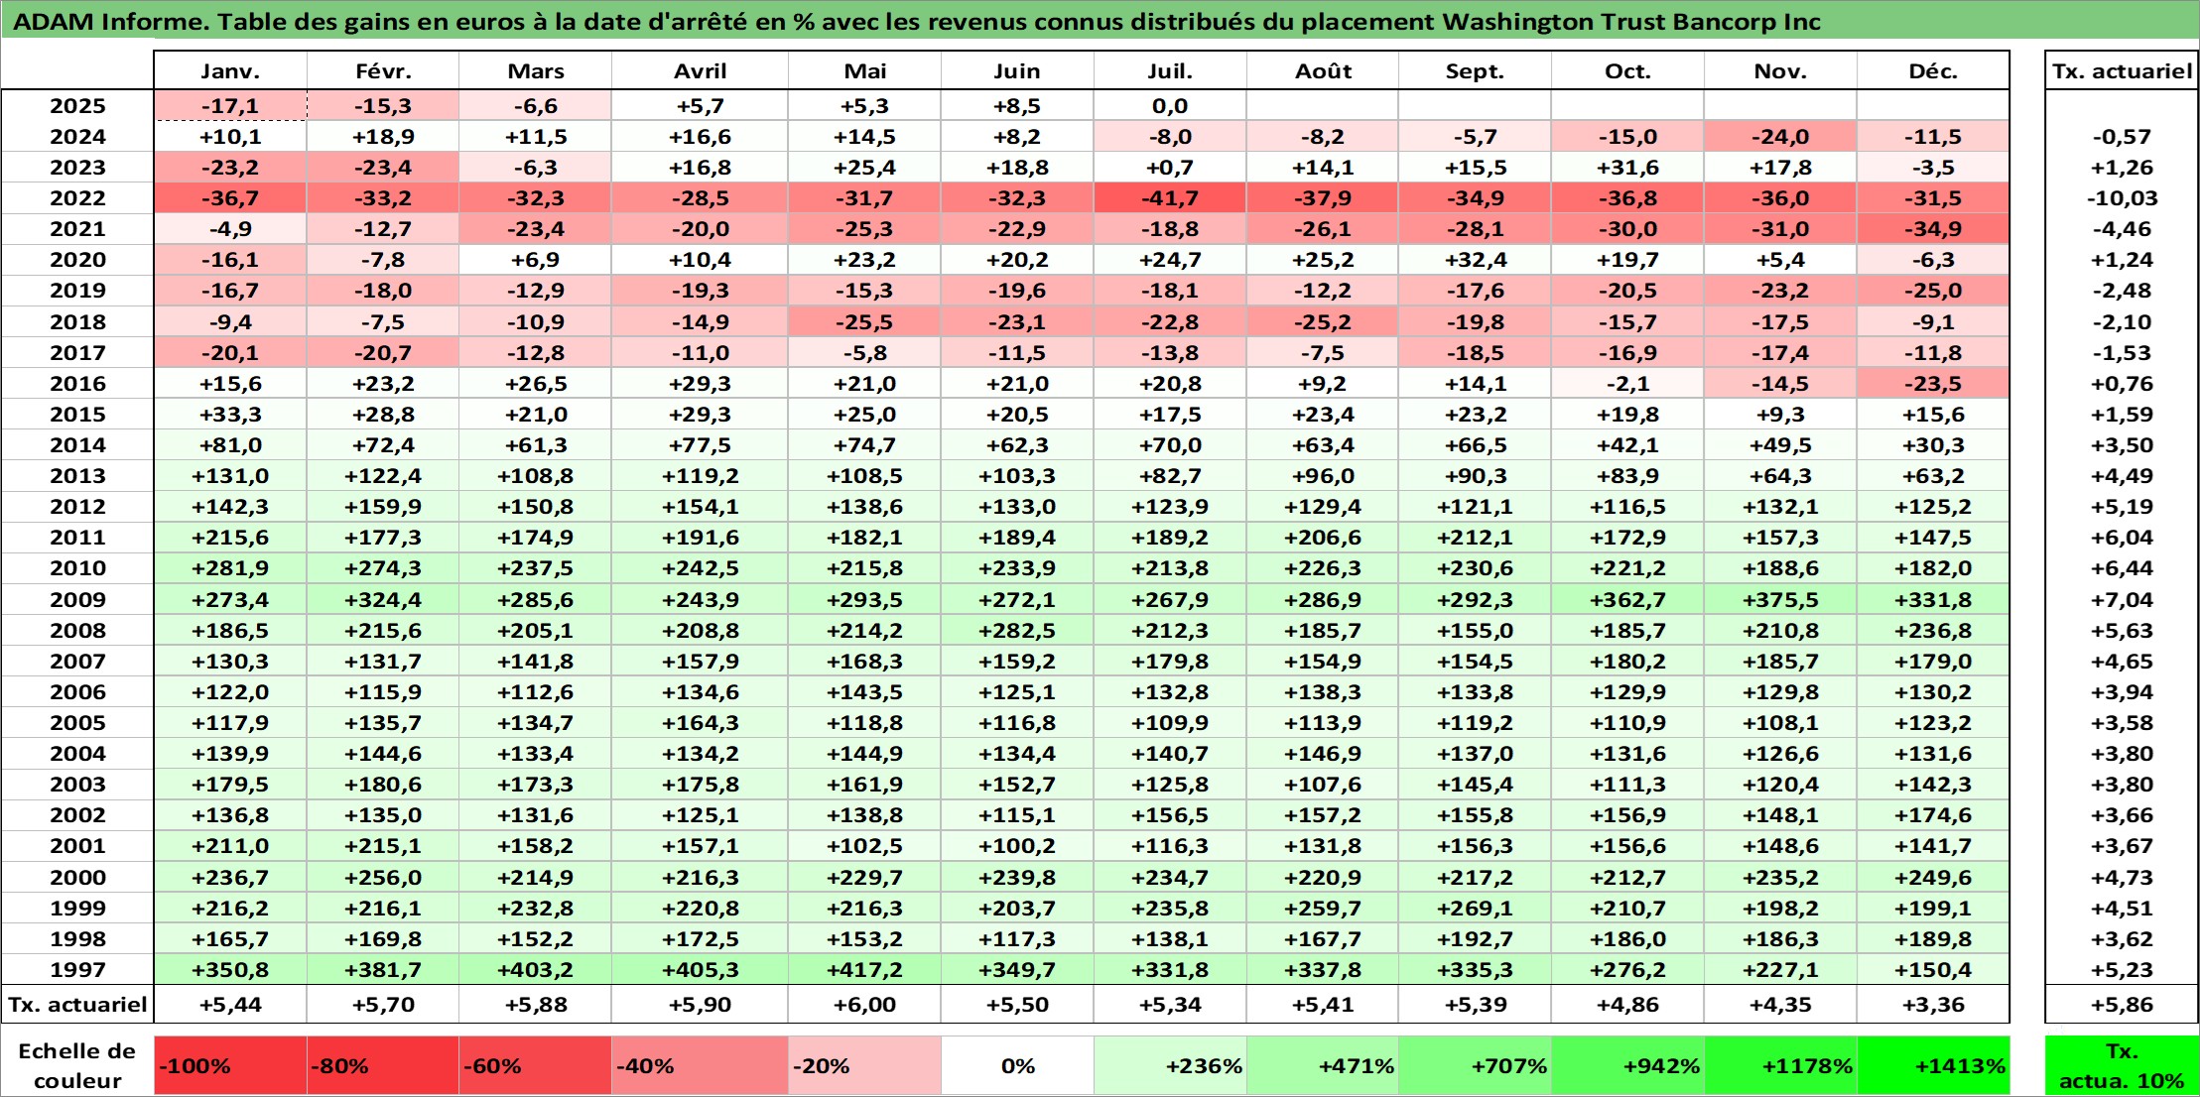This screenshot has width=2200, height=1097.
Task: Click the -20% pale pink scale swatch
Action: pos(864,1066)
